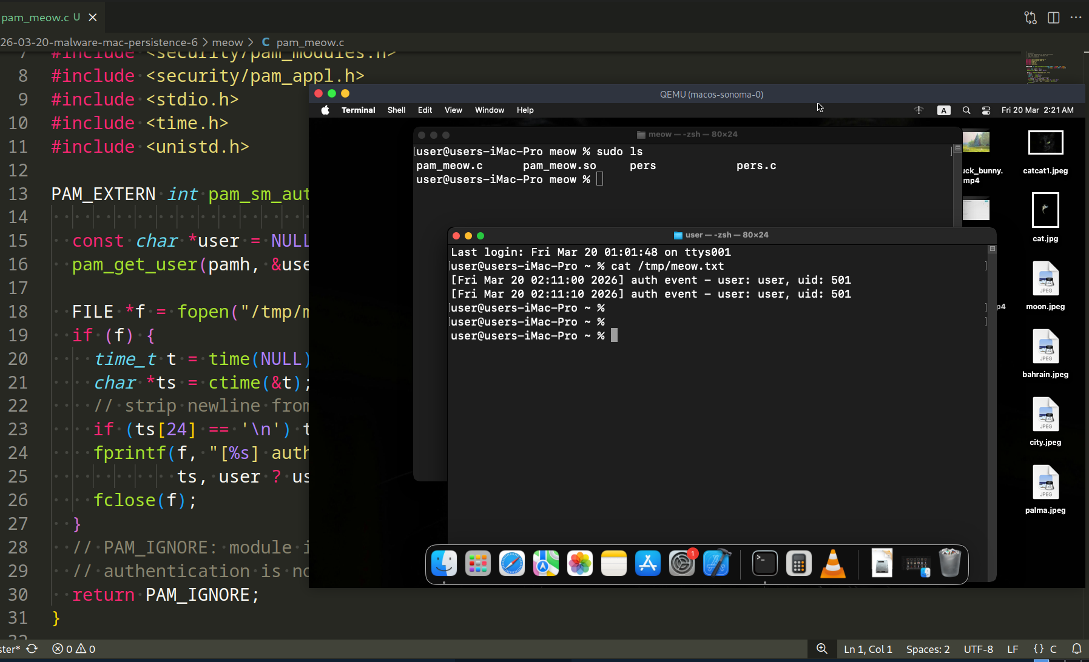Launch Safari from the dock

[x=511, y=563]
